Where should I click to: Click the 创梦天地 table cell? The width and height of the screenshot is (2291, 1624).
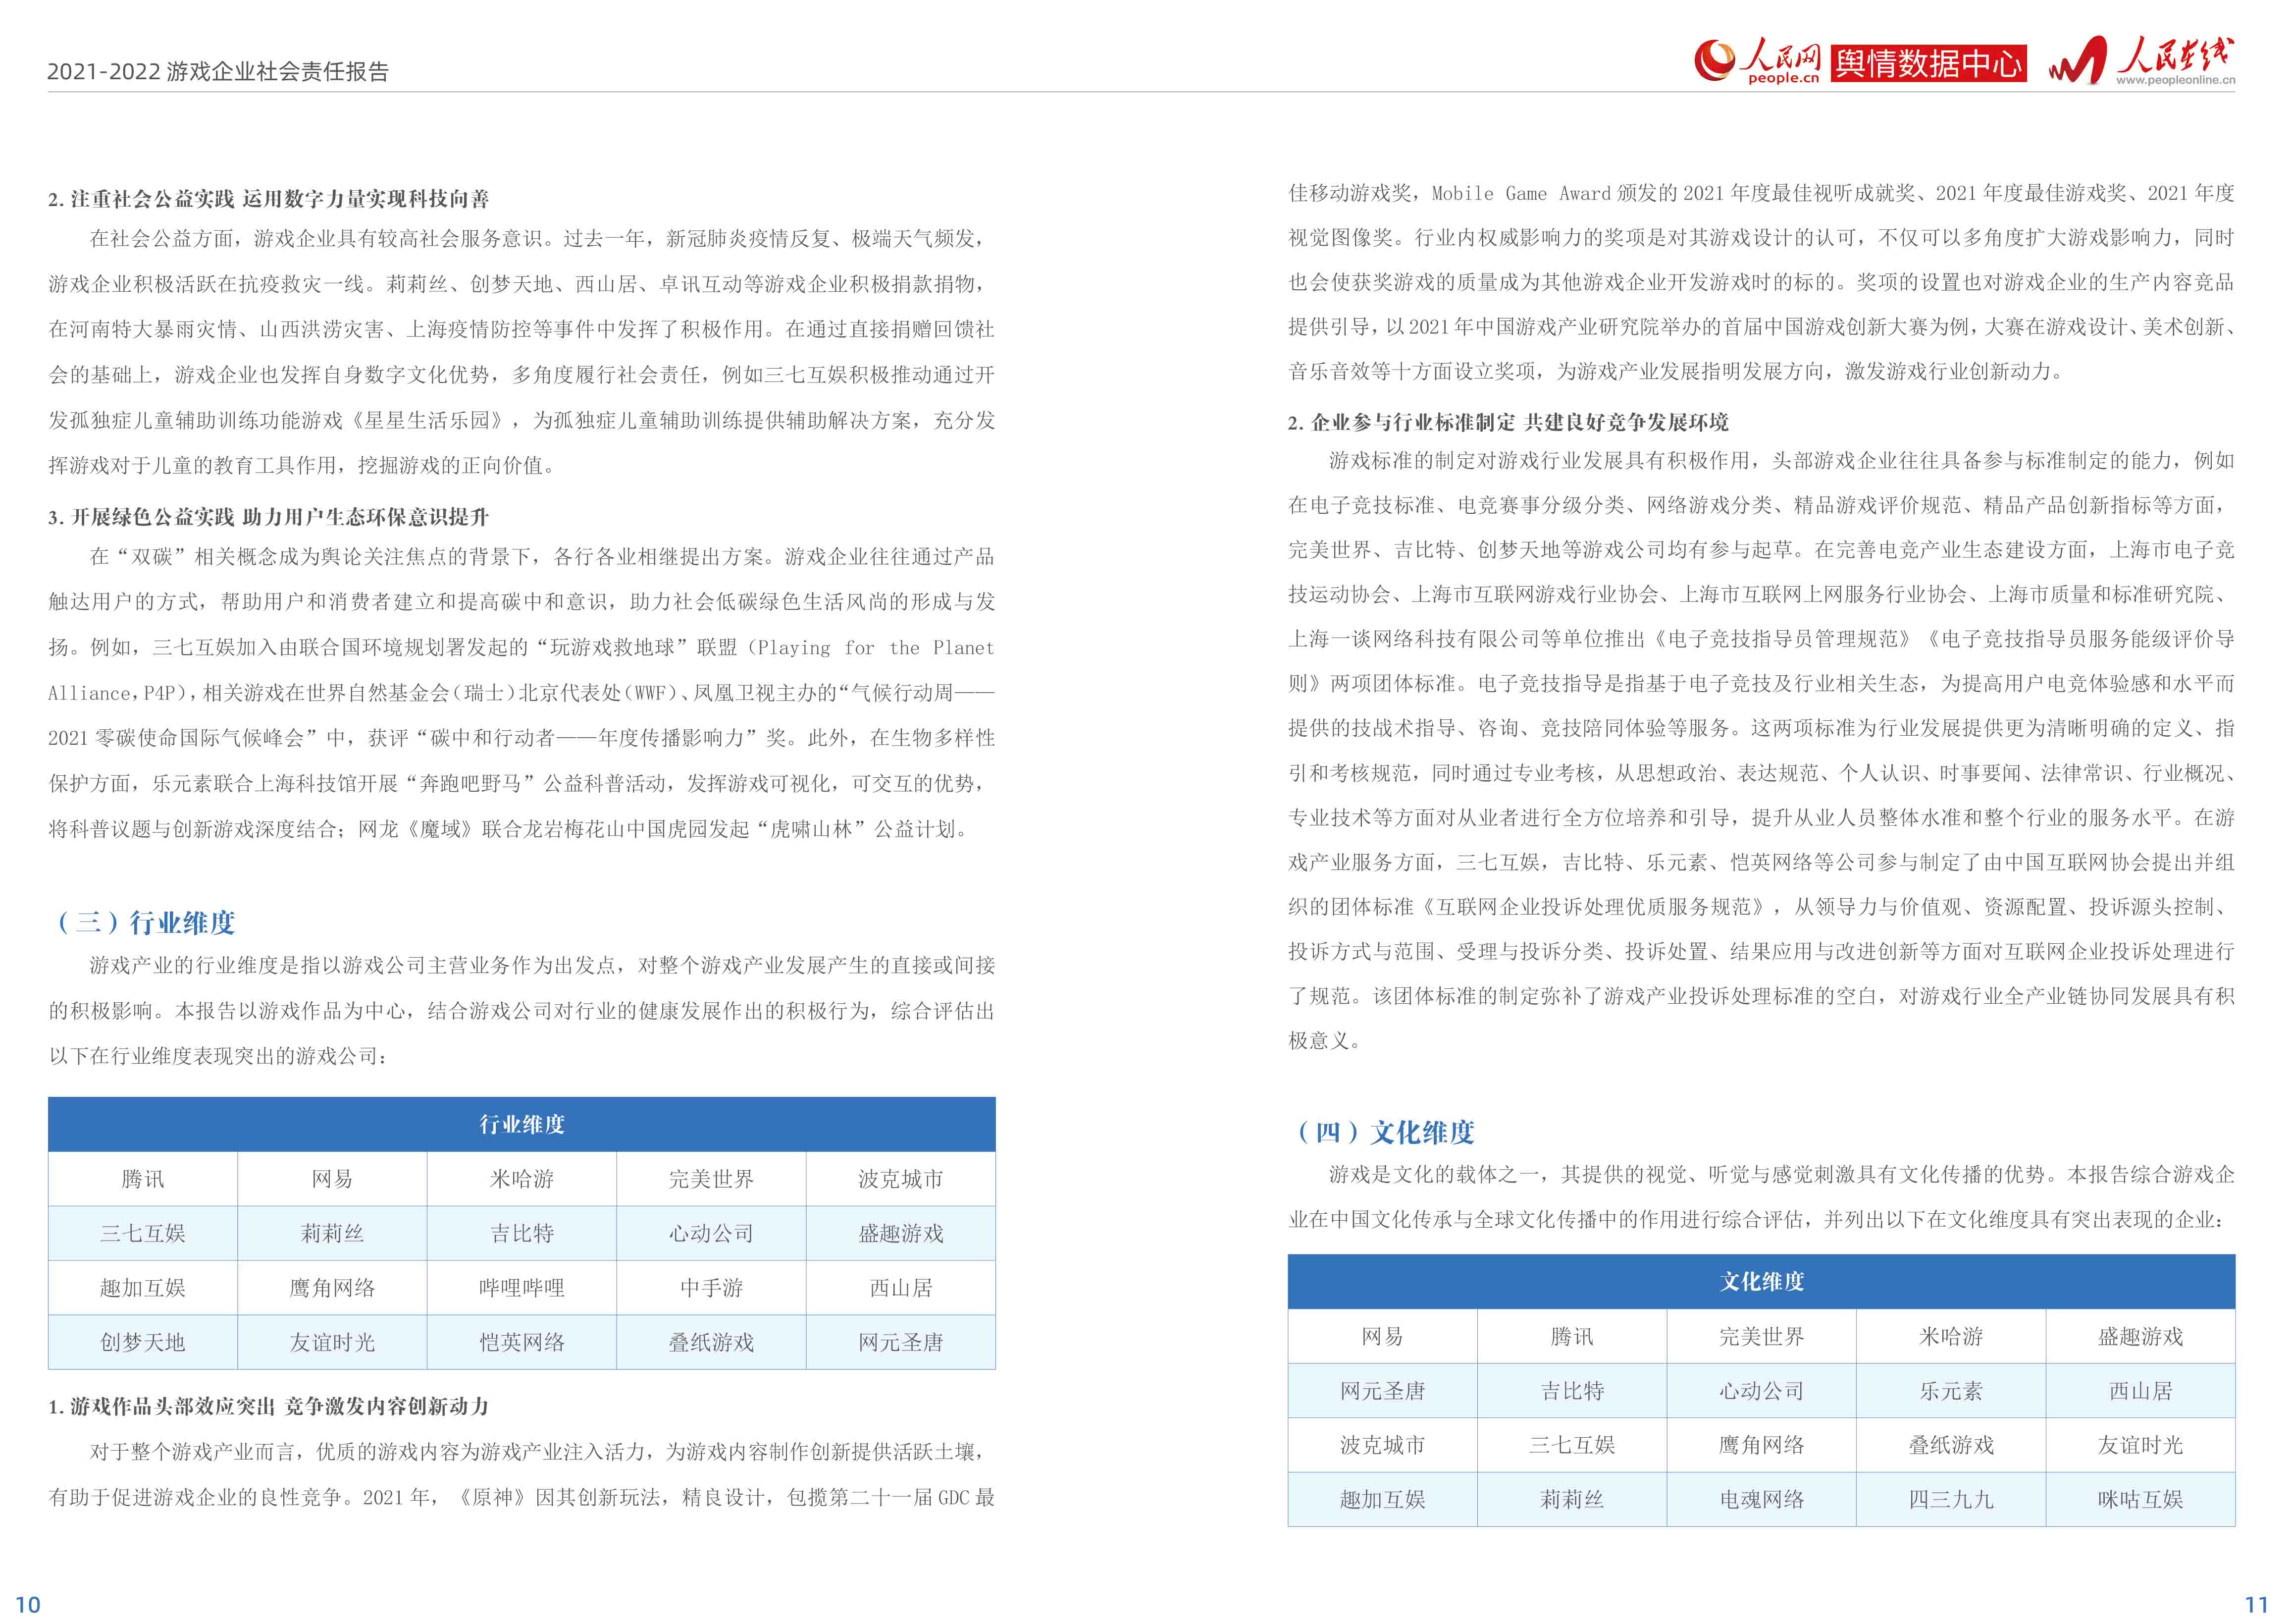coord(143,1342)
